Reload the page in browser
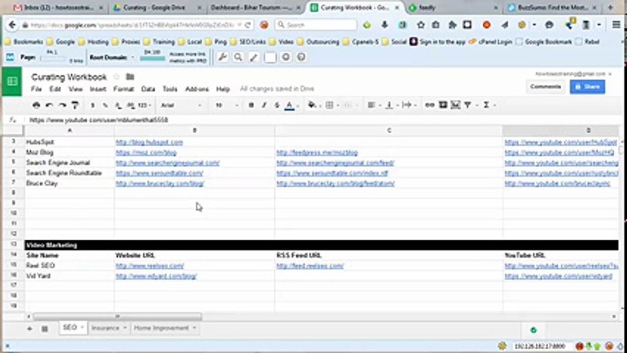The height and width of the screenshot is (353, 627). [248, 25]
